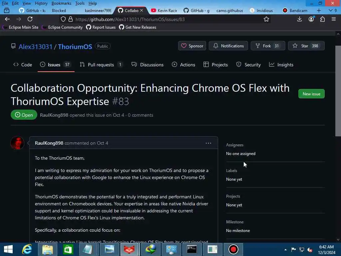Viewport: 341px width, 256px height.
Task: Open the Firefox View icon
Action: point(7,10)
